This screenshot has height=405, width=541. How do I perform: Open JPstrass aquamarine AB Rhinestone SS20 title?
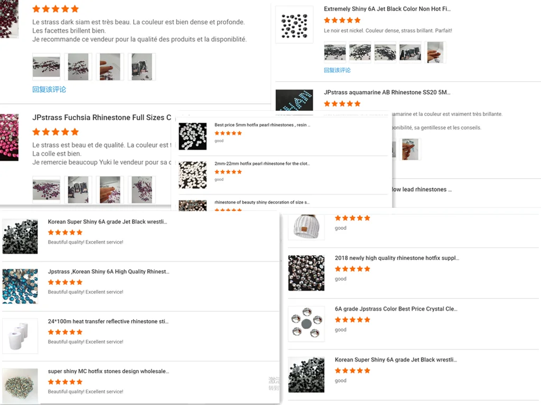tap(387, 92)
